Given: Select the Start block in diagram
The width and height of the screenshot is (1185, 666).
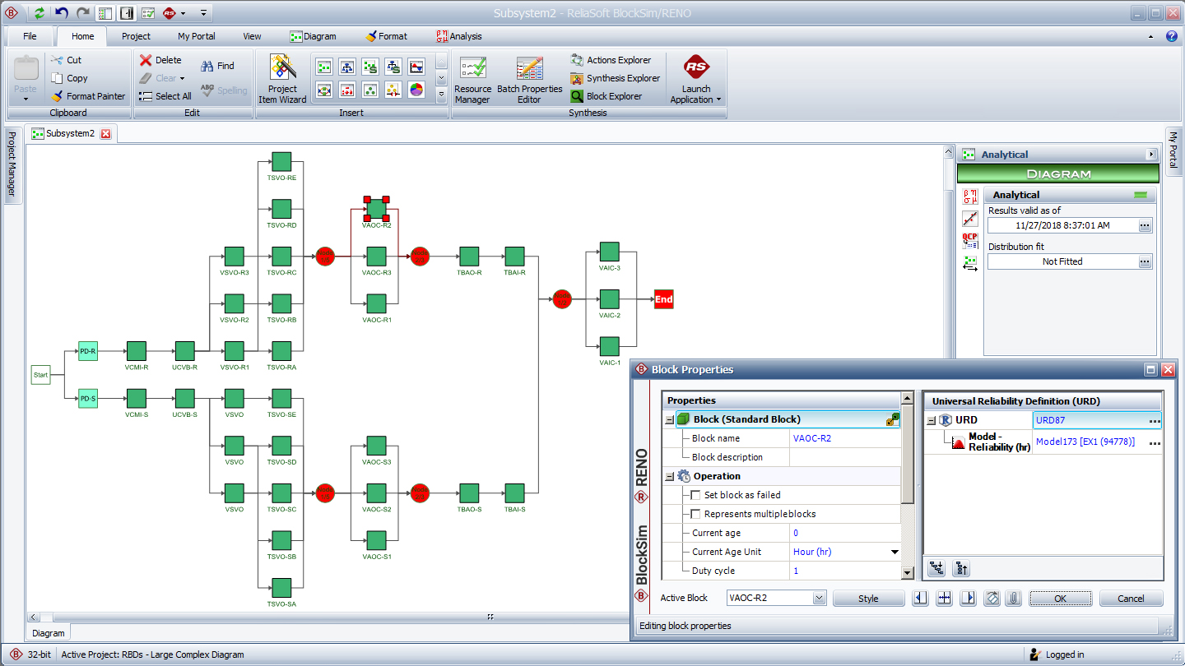Looking at the screenshot, I should [40, 375].
